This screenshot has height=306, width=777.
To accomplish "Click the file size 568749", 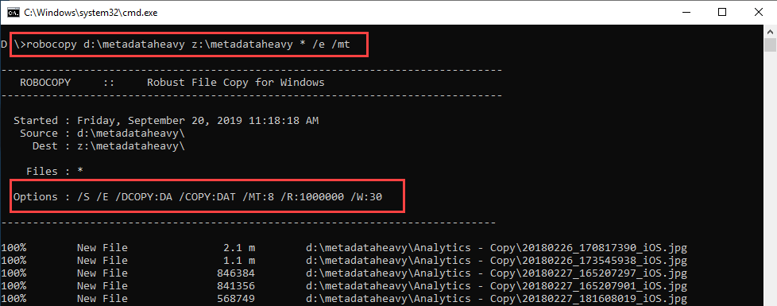I will pyautogui.click(x=236, y=299).
